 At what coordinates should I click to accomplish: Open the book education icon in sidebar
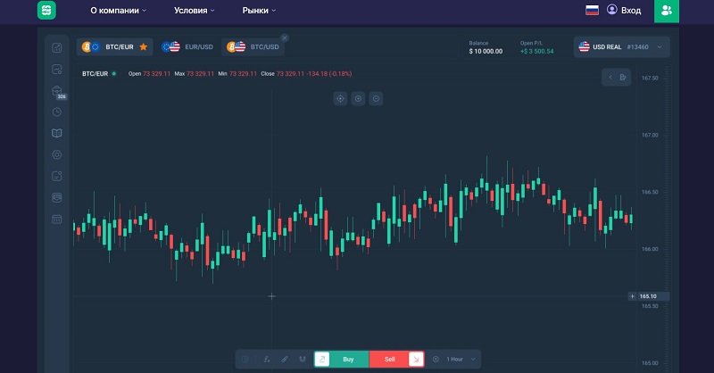click(x=57, y=133)
